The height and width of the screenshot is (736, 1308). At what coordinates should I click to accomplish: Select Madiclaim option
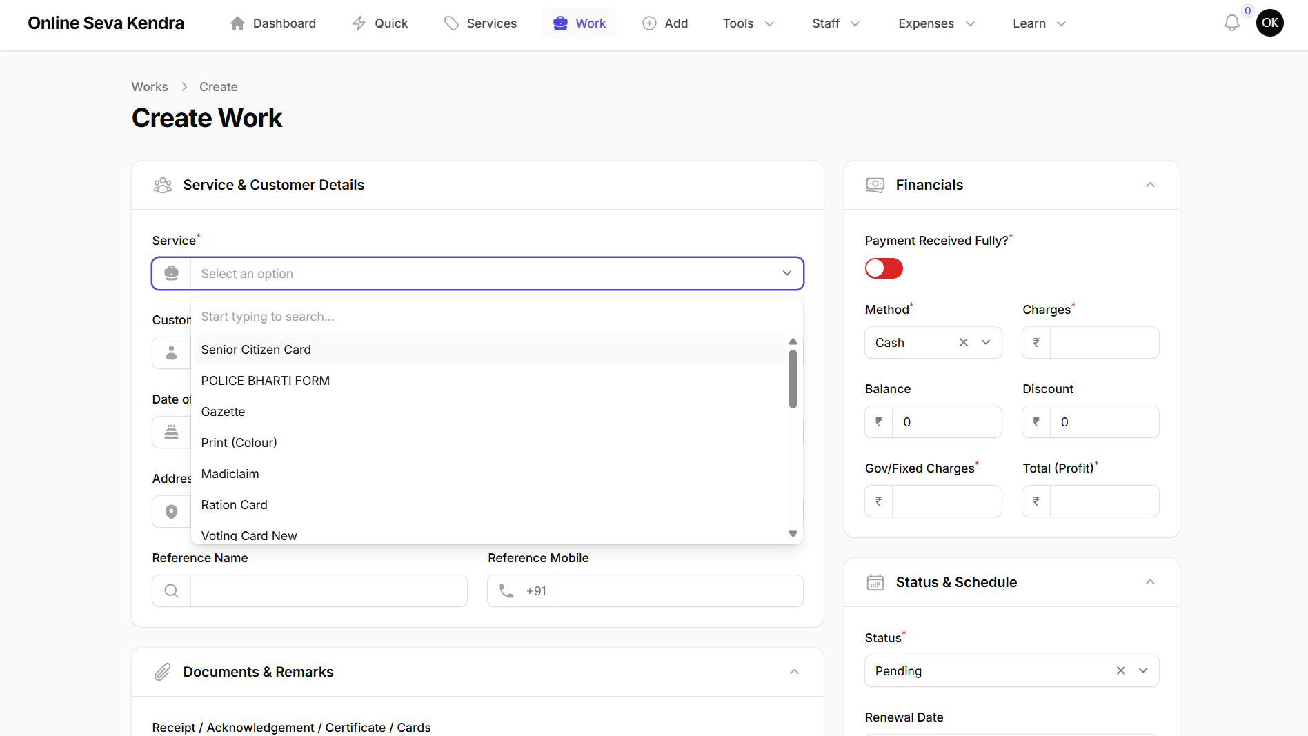tap(490, 474)
